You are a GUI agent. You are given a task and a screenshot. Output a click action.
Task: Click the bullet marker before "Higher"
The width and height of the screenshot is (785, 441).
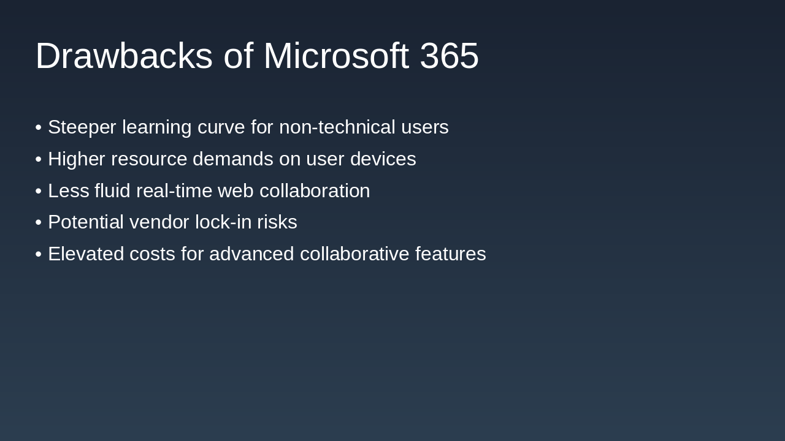coord(39,159)
